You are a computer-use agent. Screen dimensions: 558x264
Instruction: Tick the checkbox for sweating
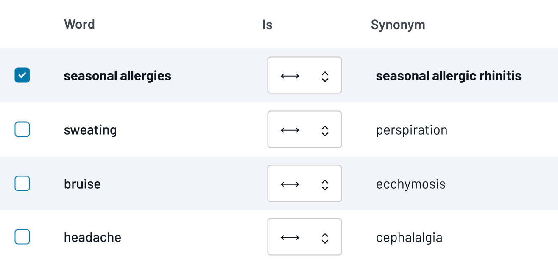click(x=22, y=129)
